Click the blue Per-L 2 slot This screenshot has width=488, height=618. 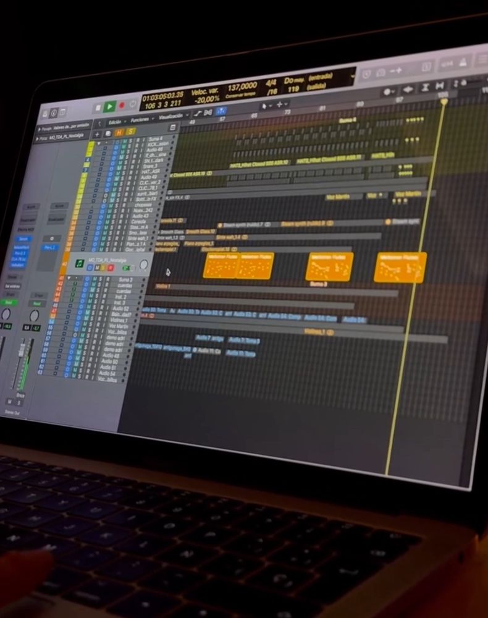pyautogui.click(x=49, y=247)
